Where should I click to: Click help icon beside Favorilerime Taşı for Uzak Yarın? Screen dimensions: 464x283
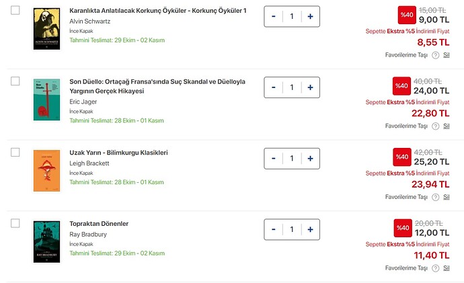coord(436,197)
